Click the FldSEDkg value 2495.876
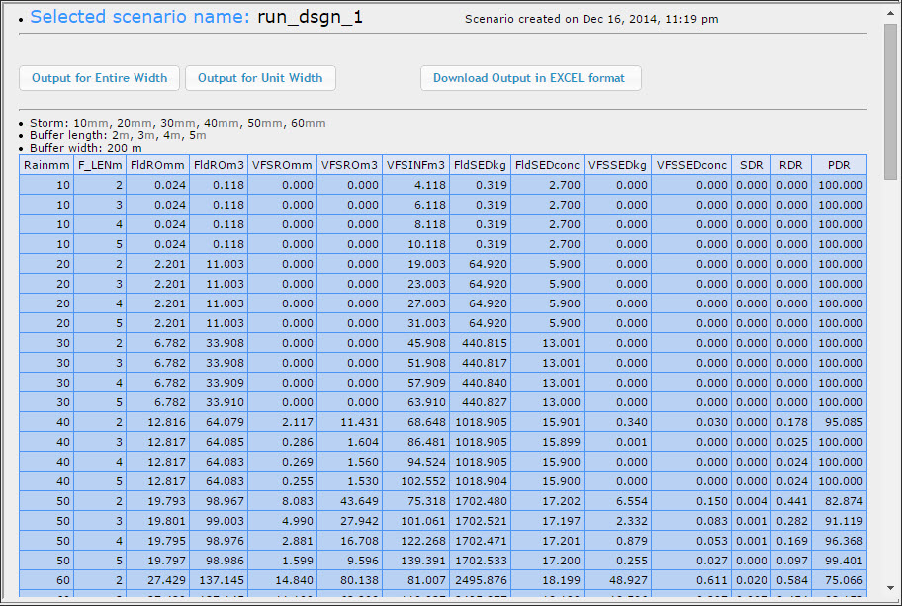Screen dimensions: 902x606 click(x=481, y=580)
